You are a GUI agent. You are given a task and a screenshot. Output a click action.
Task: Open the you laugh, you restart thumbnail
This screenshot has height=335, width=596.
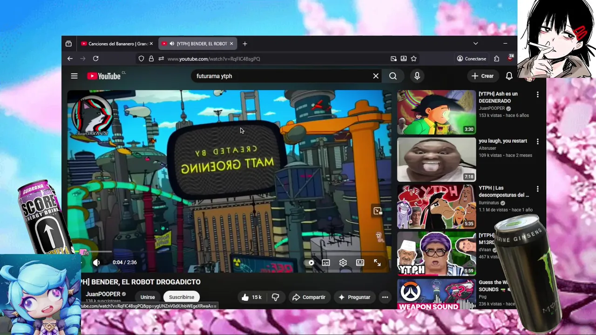pyautogui.click(x=436, y=160)
